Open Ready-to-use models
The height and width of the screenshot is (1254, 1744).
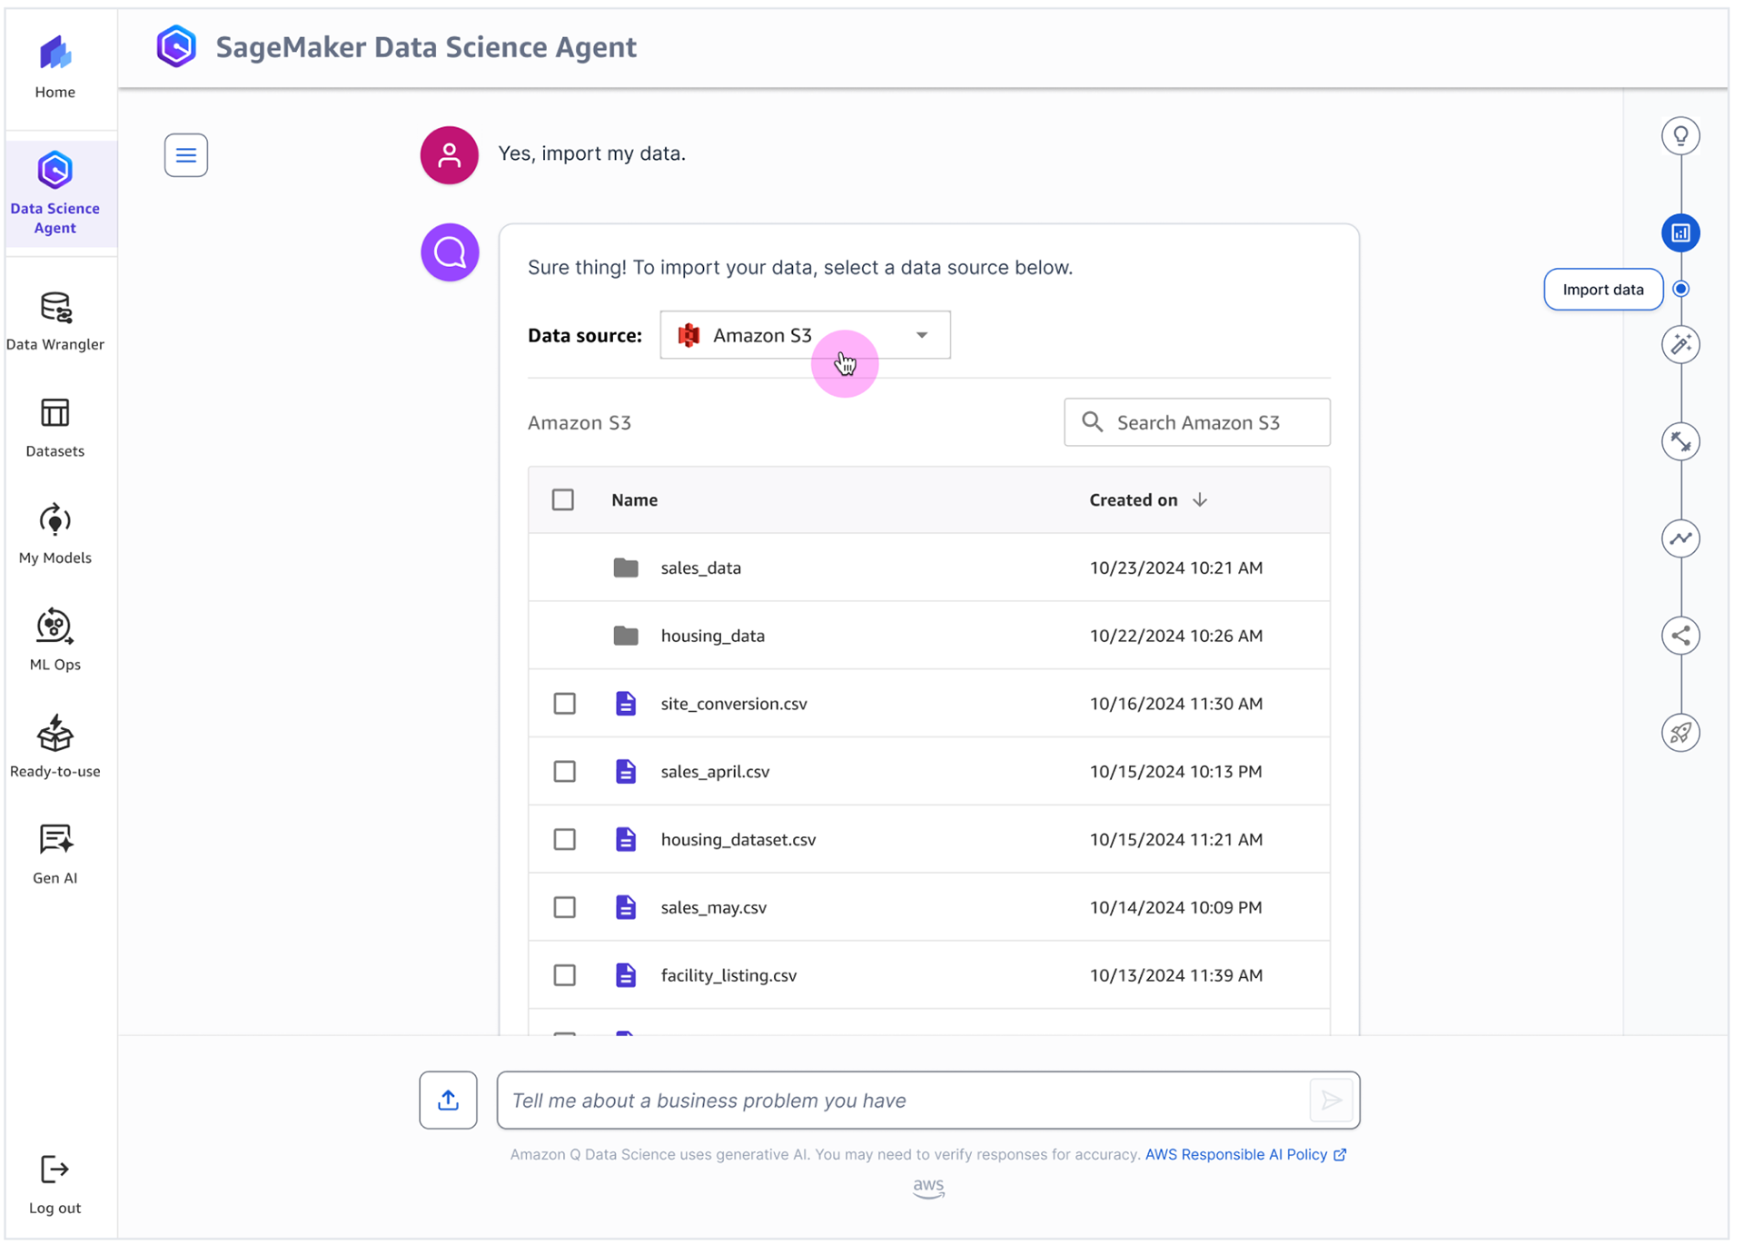point(55,746)
